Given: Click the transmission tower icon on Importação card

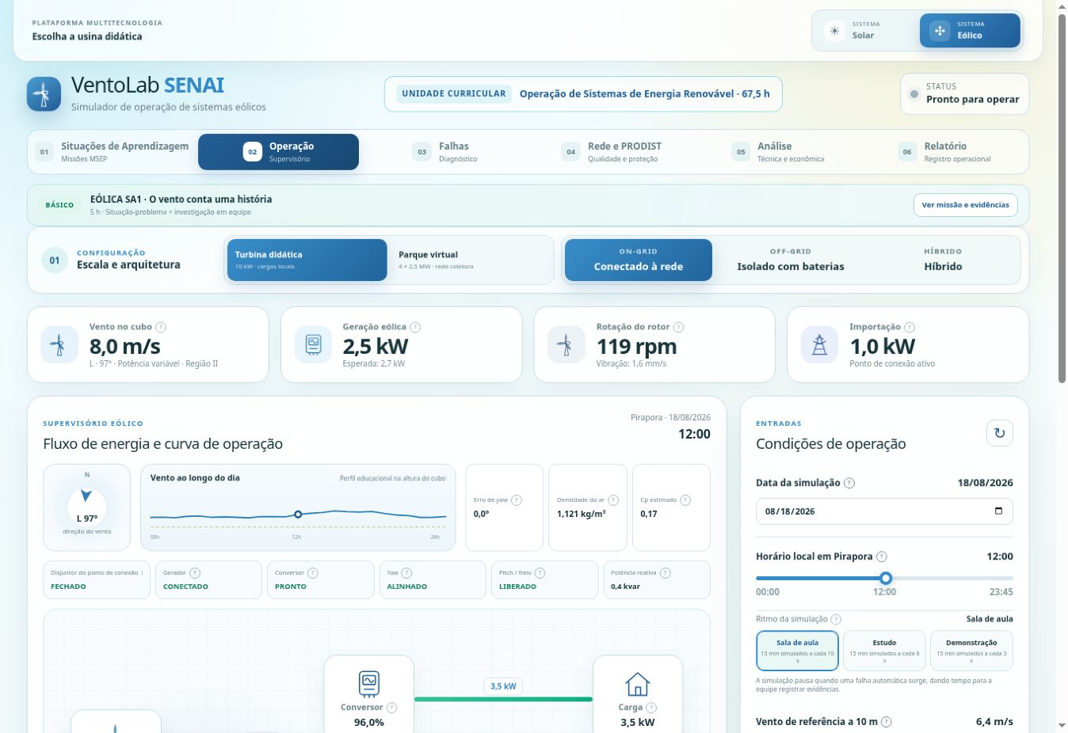Looking at the screenshot, I should coord(819,344).
